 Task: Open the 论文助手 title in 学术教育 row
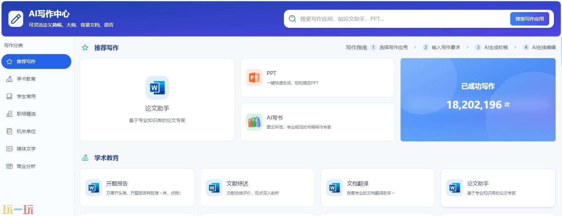tap(478, 183)
